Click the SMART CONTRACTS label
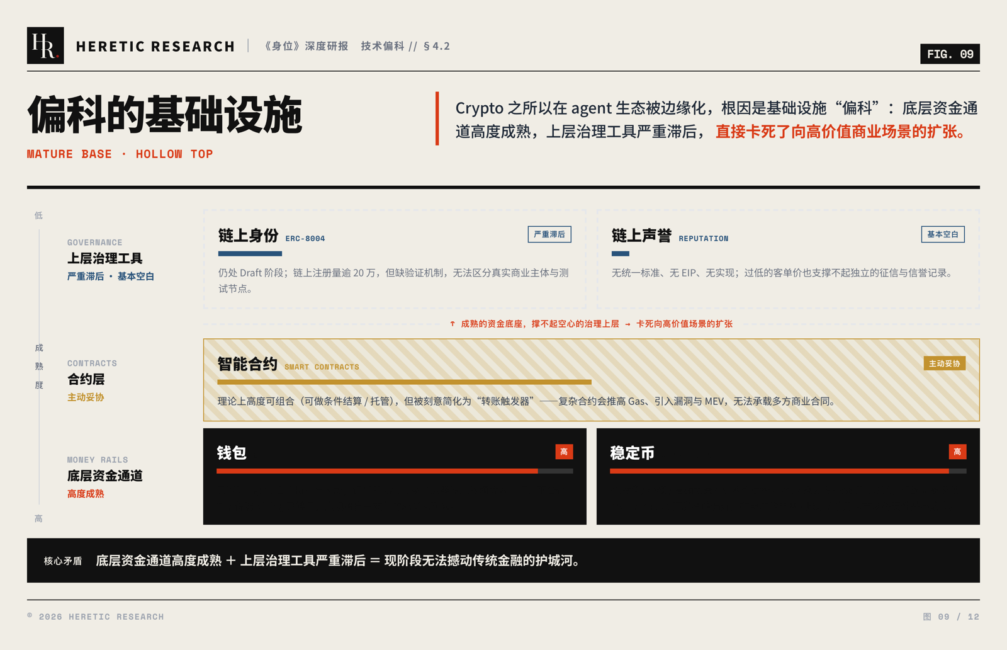 (x=322, y=367)
